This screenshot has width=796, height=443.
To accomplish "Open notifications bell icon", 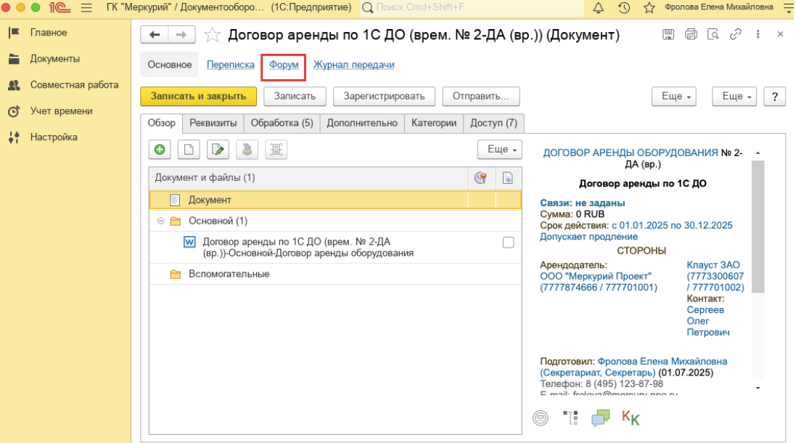I will [x=599, y=8].
